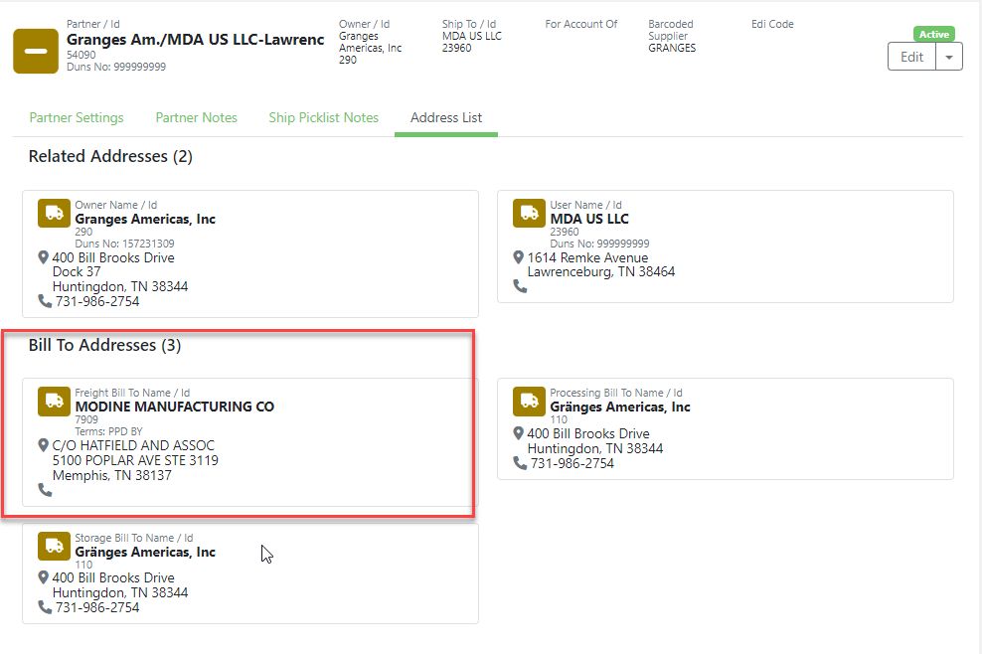Click truck icon on MDA US LLC card

point(529,213)
